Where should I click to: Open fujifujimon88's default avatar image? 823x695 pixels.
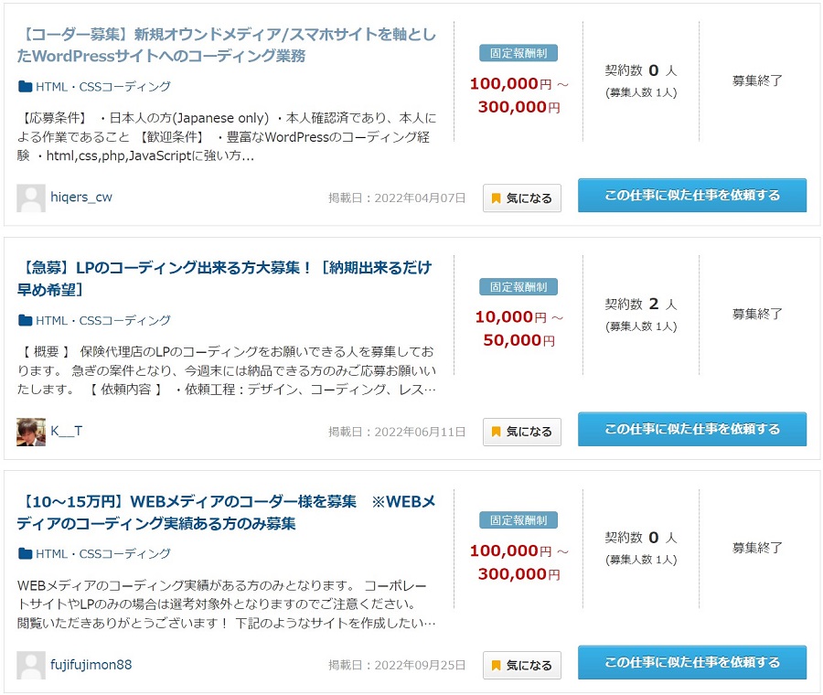pos(31,665)
